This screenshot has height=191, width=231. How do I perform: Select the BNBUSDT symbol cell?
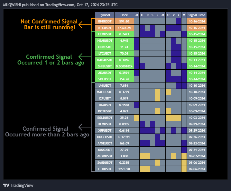[x=105, y=21]
